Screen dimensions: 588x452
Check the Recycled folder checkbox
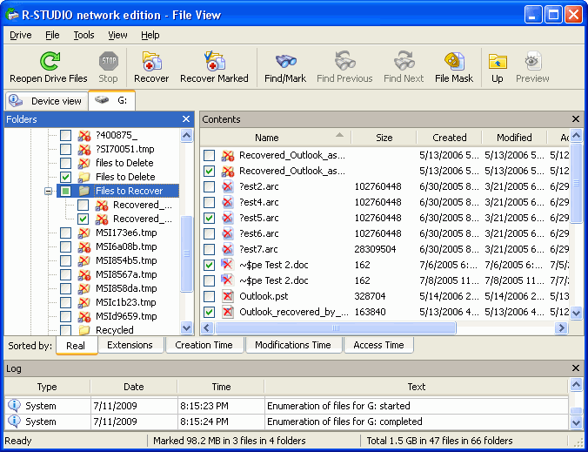(65, 330)
